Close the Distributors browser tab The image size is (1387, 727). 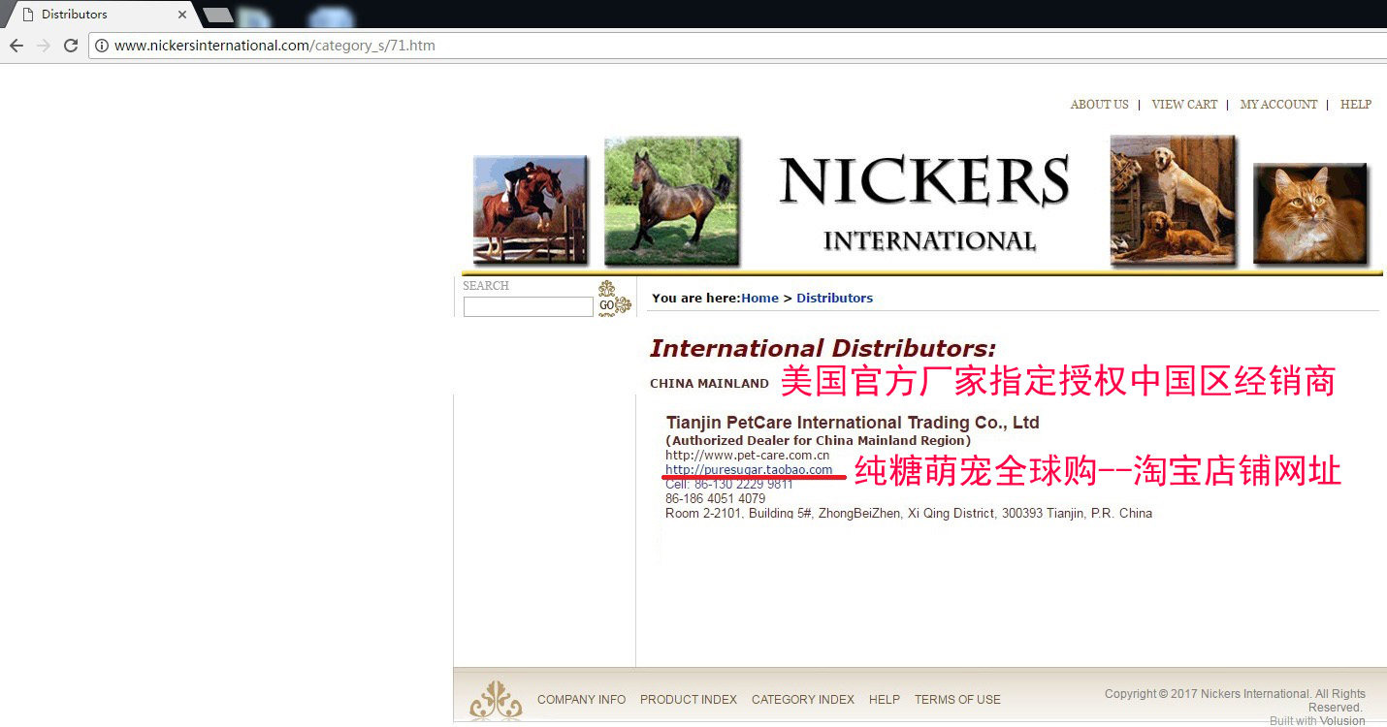pos(182,15)
